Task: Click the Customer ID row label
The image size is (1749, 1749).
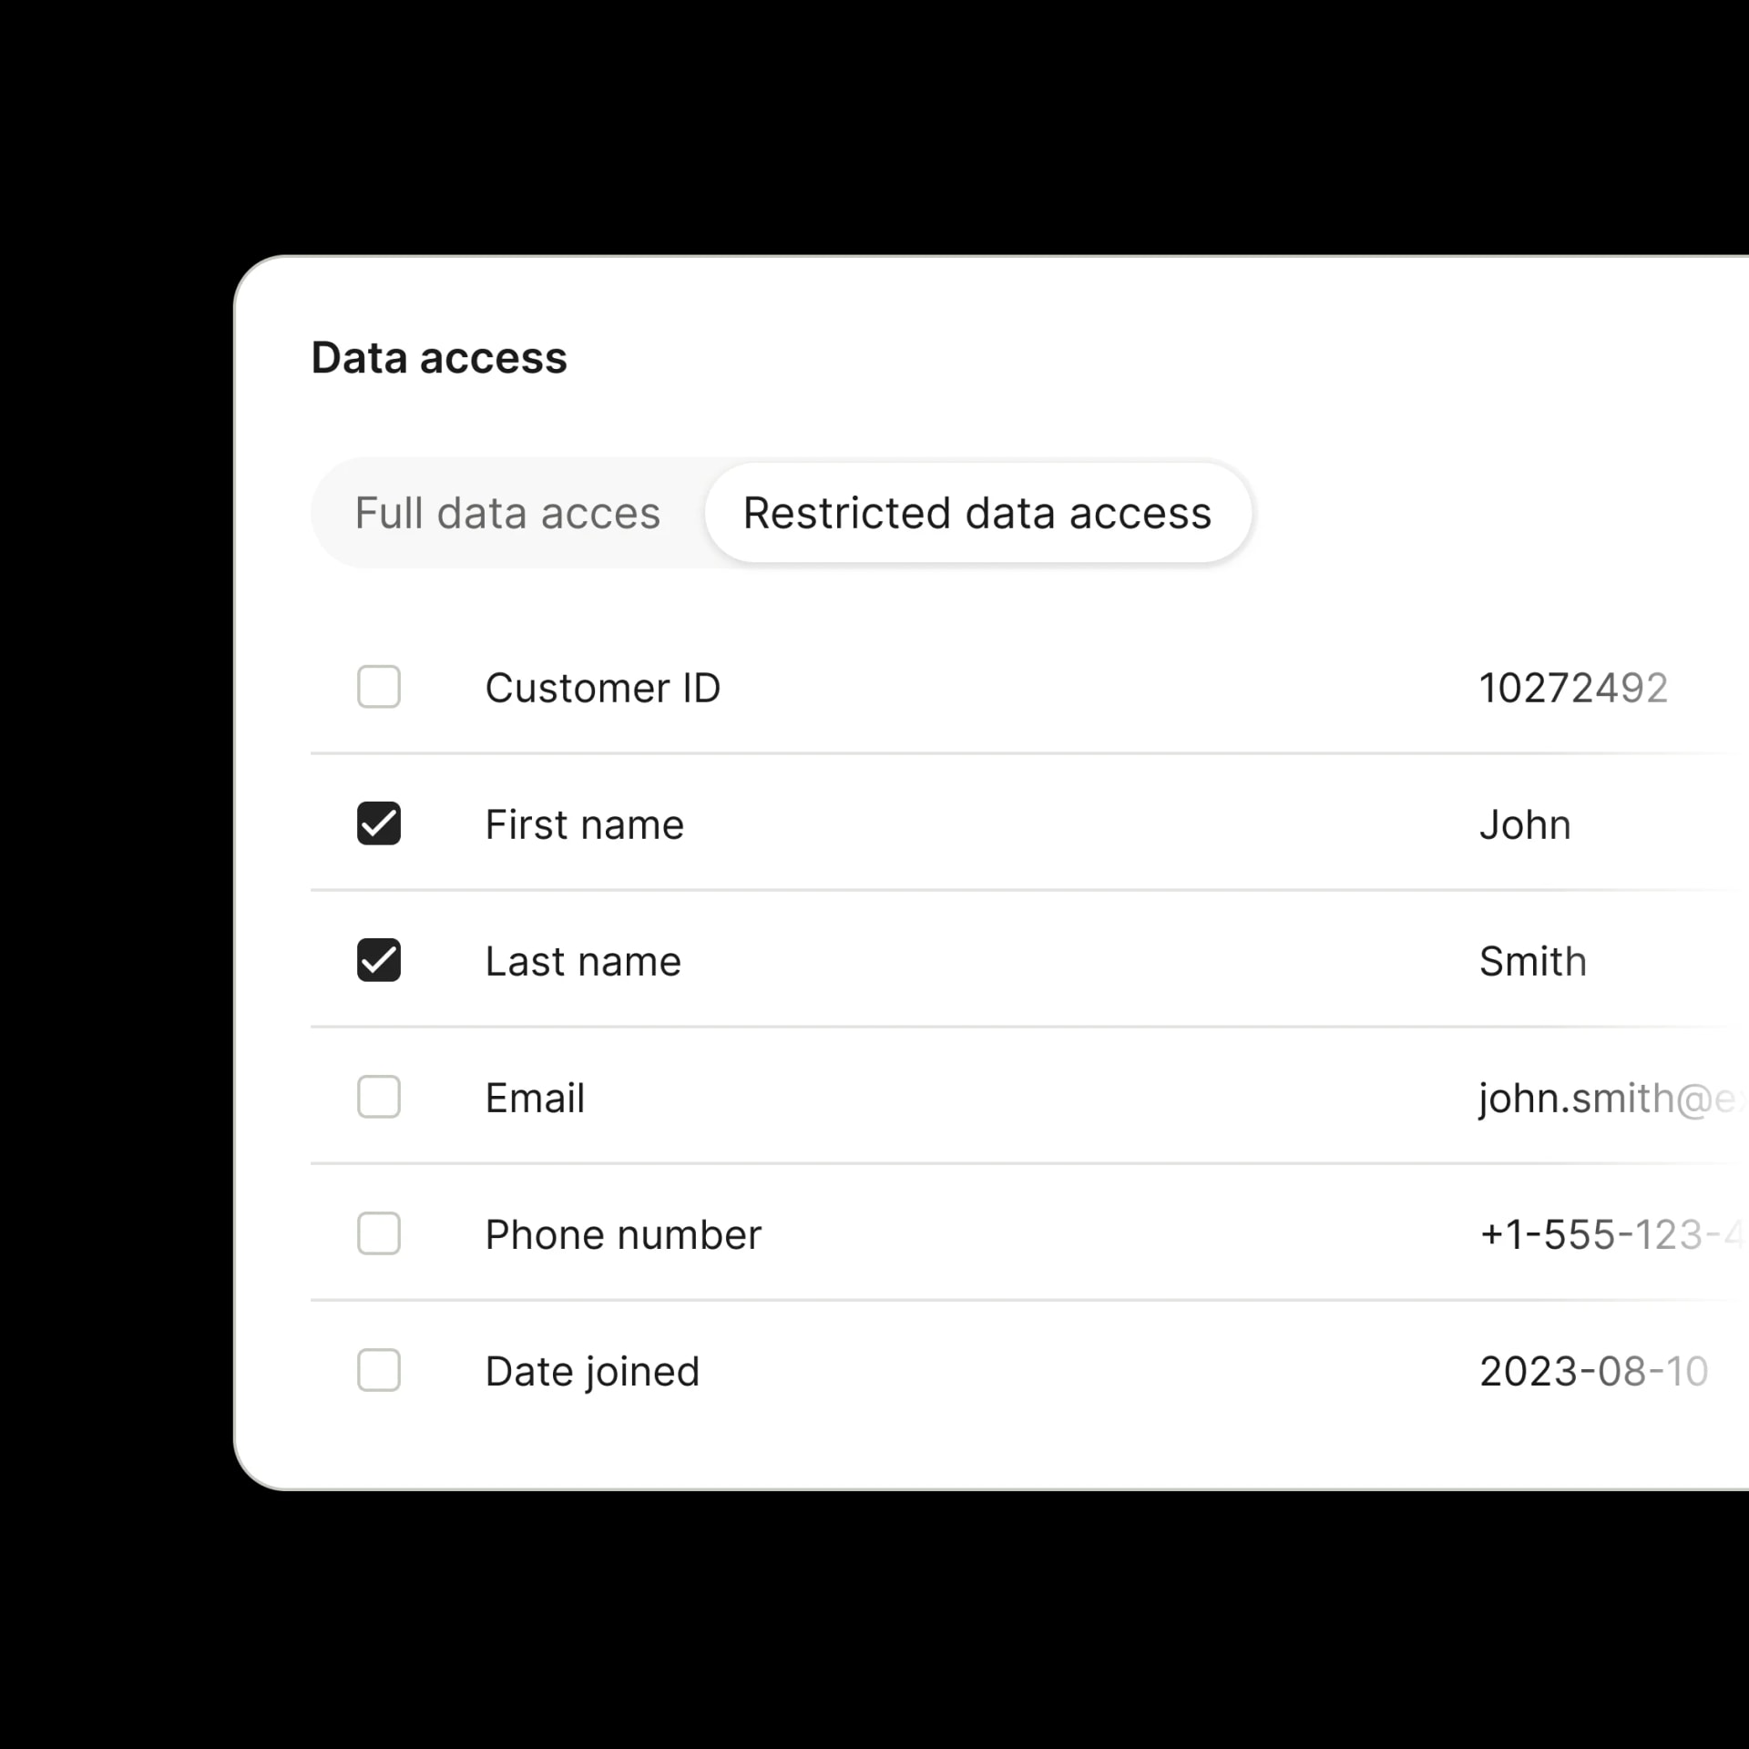Action: [x=602, y=688]
